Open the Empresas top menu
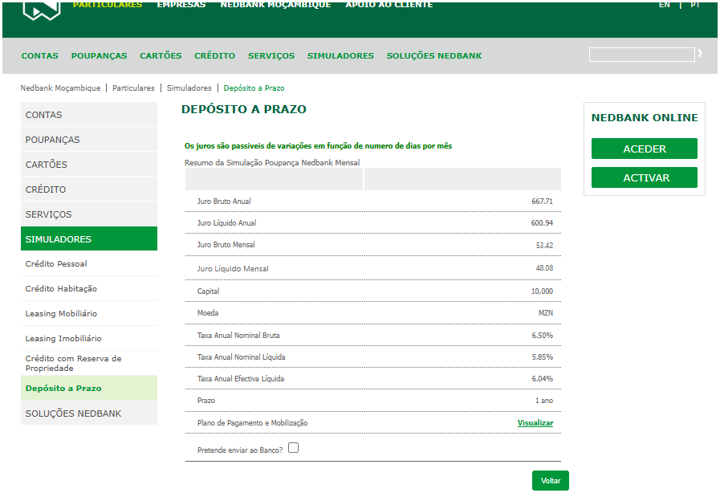 click(x=181, y=5)
